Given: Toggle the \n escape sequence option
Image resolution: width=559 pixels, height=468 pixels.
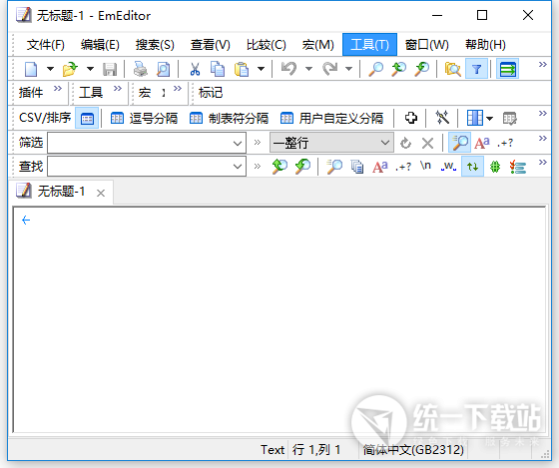Looking at the screenshot, I should [x=425, y=166].
